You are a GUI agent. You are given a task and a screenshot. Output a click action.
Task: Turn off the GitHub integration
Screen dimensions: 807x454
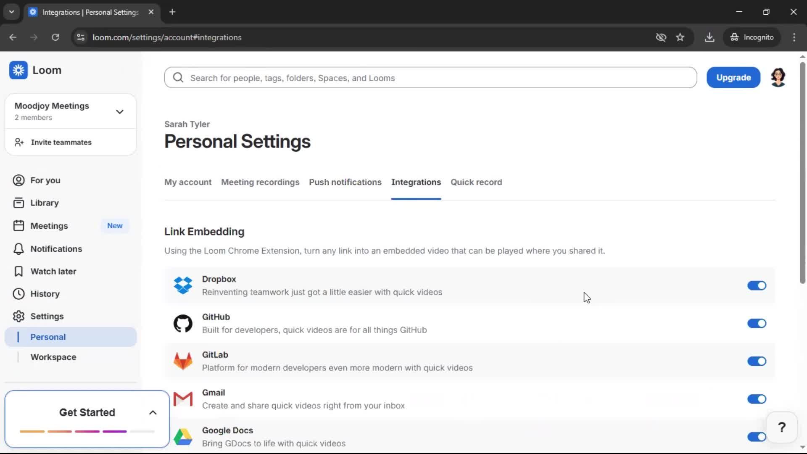coord(757,323)
